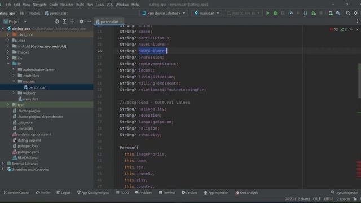The image size is (361, 203).
Task: Open the Logcat tool window
Action: click(x=63, y=193)
